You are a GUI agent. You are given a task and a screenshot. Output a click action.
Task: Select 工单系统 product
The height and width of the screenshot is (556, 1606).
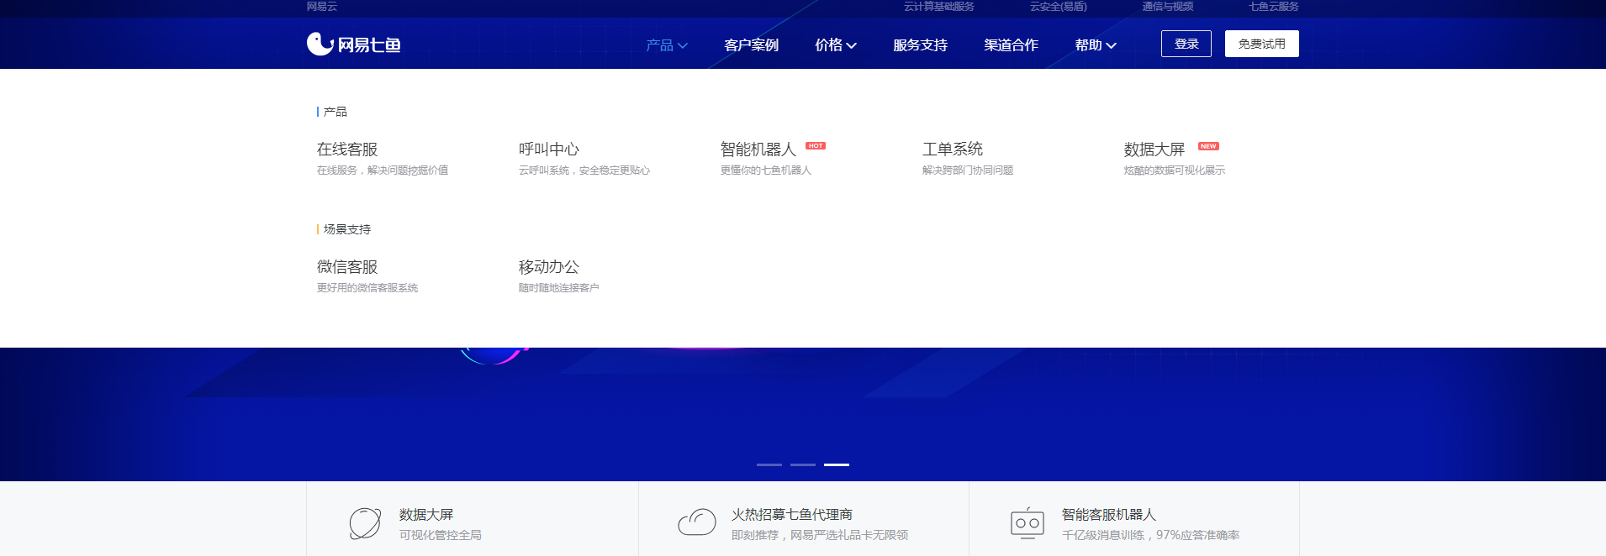[953, 149]
